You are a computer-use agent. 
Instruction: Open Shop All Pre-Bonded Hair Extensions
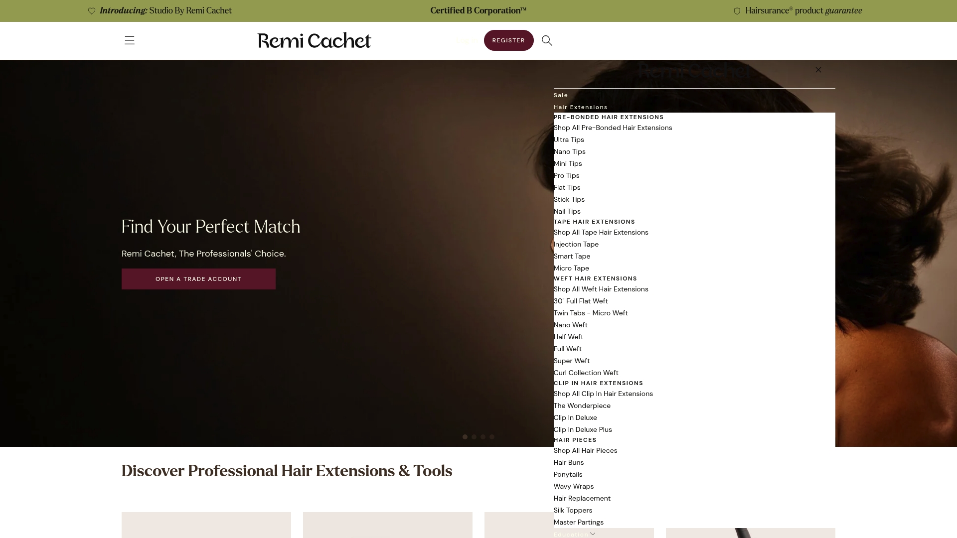pos(613,128)
